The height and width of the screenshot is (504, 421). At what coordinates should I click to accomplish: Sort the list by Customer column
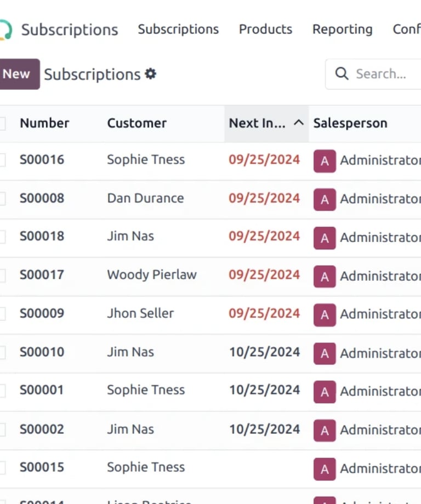click(136, 123)
